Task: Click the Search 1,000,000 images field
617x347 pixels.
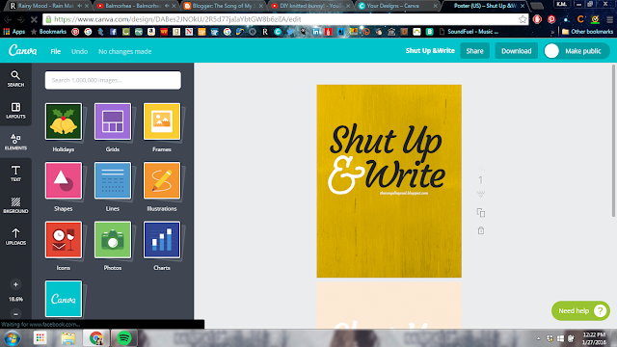Action: coord(113,80)
